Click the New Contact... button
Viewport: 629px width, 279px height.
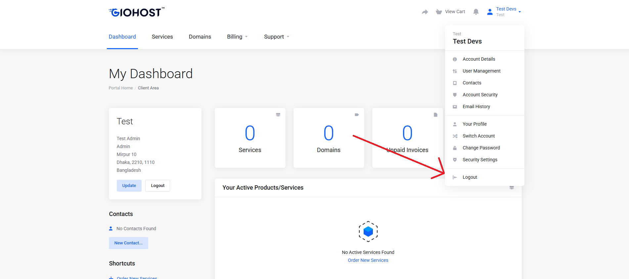(x=128, y=243)
